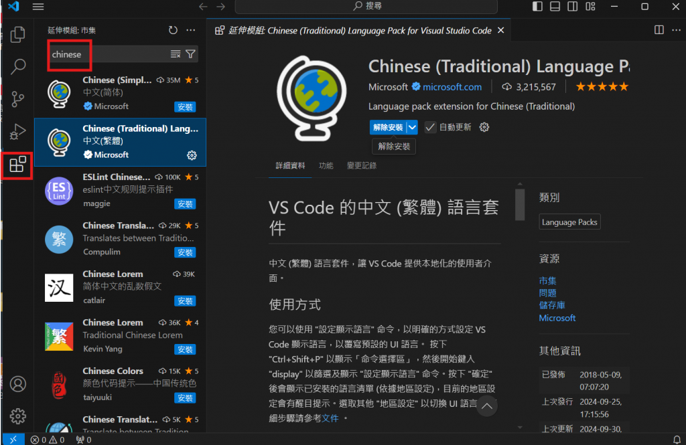
Task: Install the Chinese Translation extension by Compulim
Action: [185, 252]
